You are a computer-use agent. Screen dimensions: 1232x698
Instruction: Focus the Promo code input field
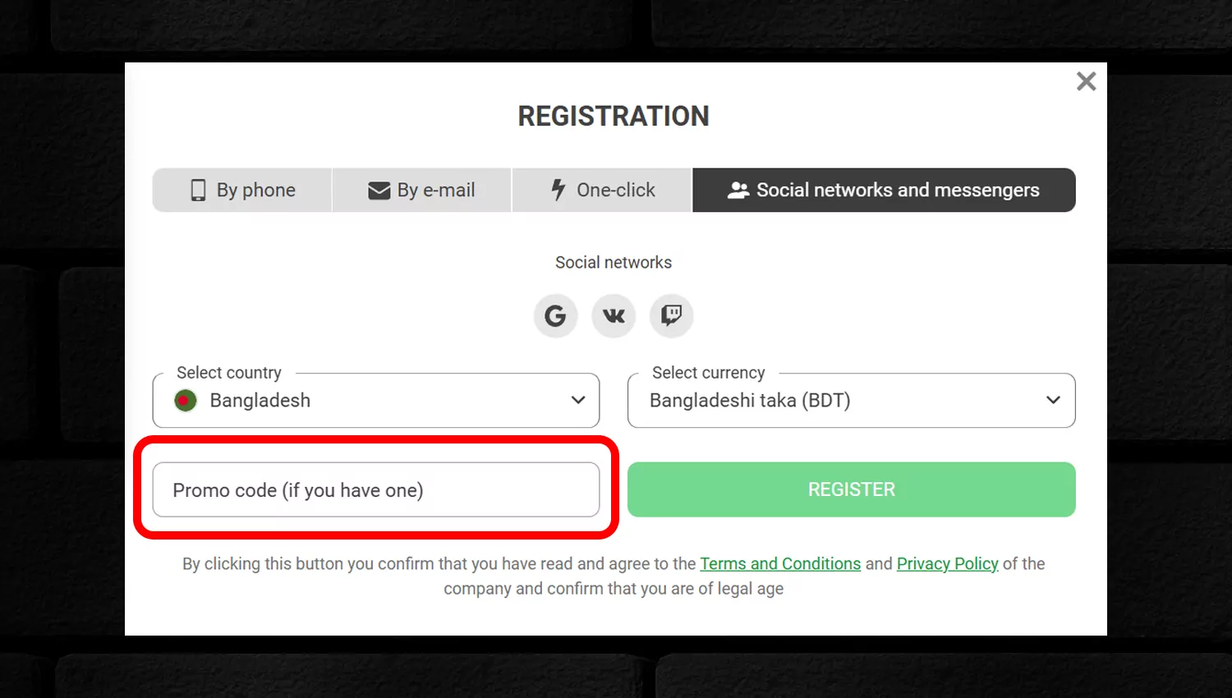point(376,489)
